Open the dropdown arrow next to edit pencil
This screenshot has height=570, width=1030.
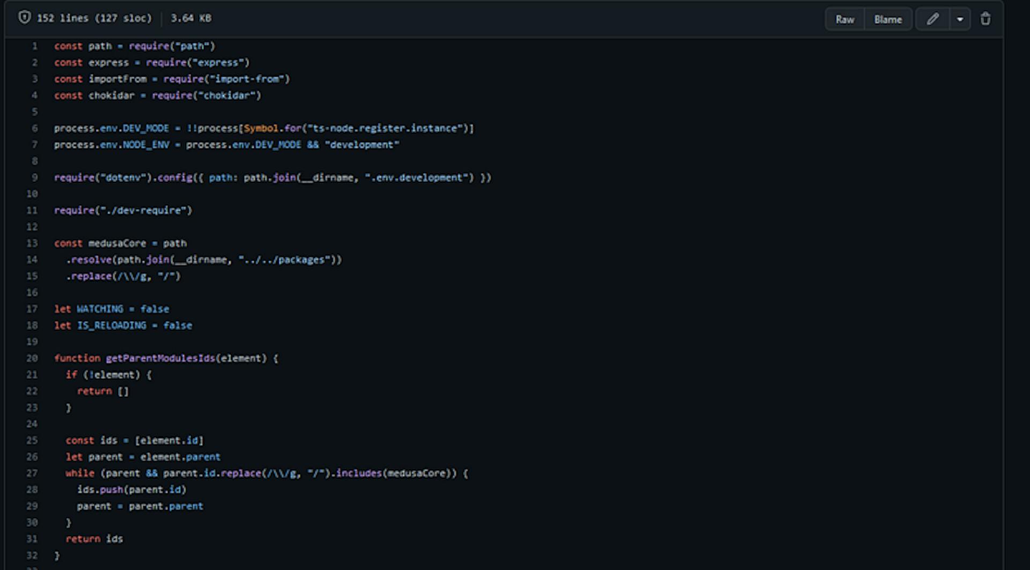(960, 19)
